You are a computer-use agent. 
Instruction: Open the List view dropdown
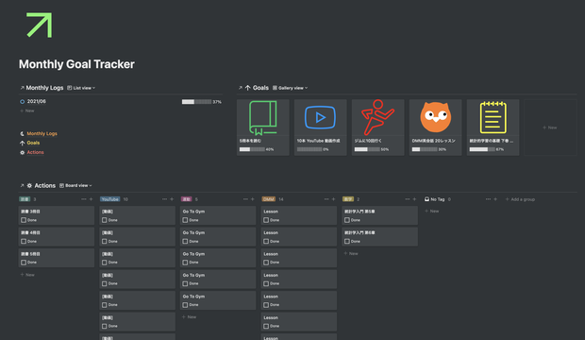pos(81,88)
